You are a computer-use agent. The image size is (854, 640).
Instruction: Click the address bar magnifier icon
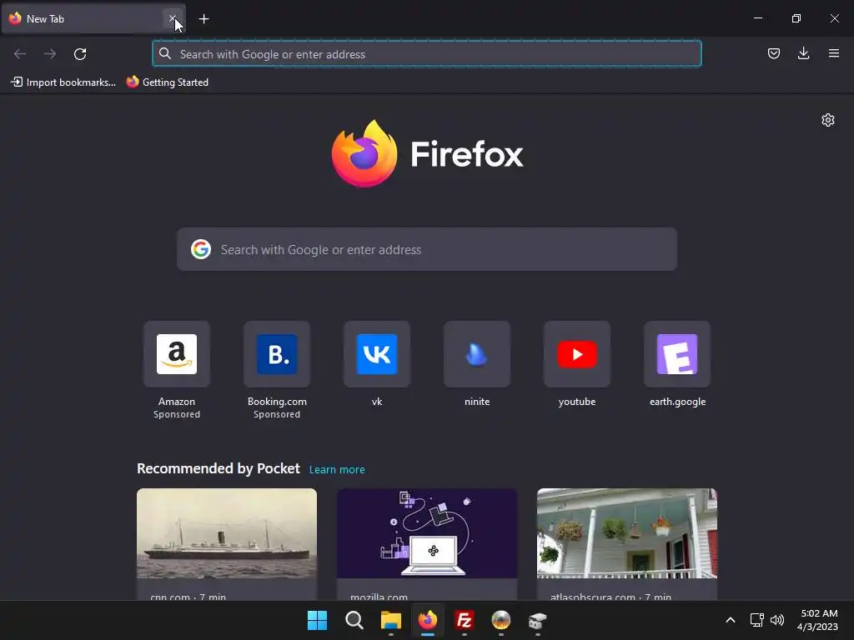click(x=165, y=54)
